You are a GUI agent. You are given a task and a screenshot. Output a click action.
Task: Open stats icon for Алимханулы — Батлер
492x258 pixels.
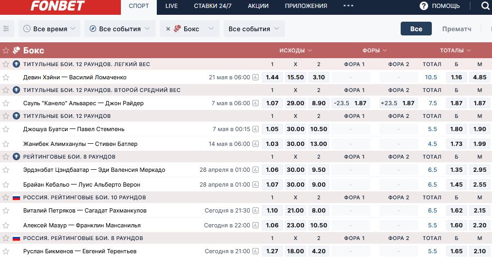click(256, 144)
